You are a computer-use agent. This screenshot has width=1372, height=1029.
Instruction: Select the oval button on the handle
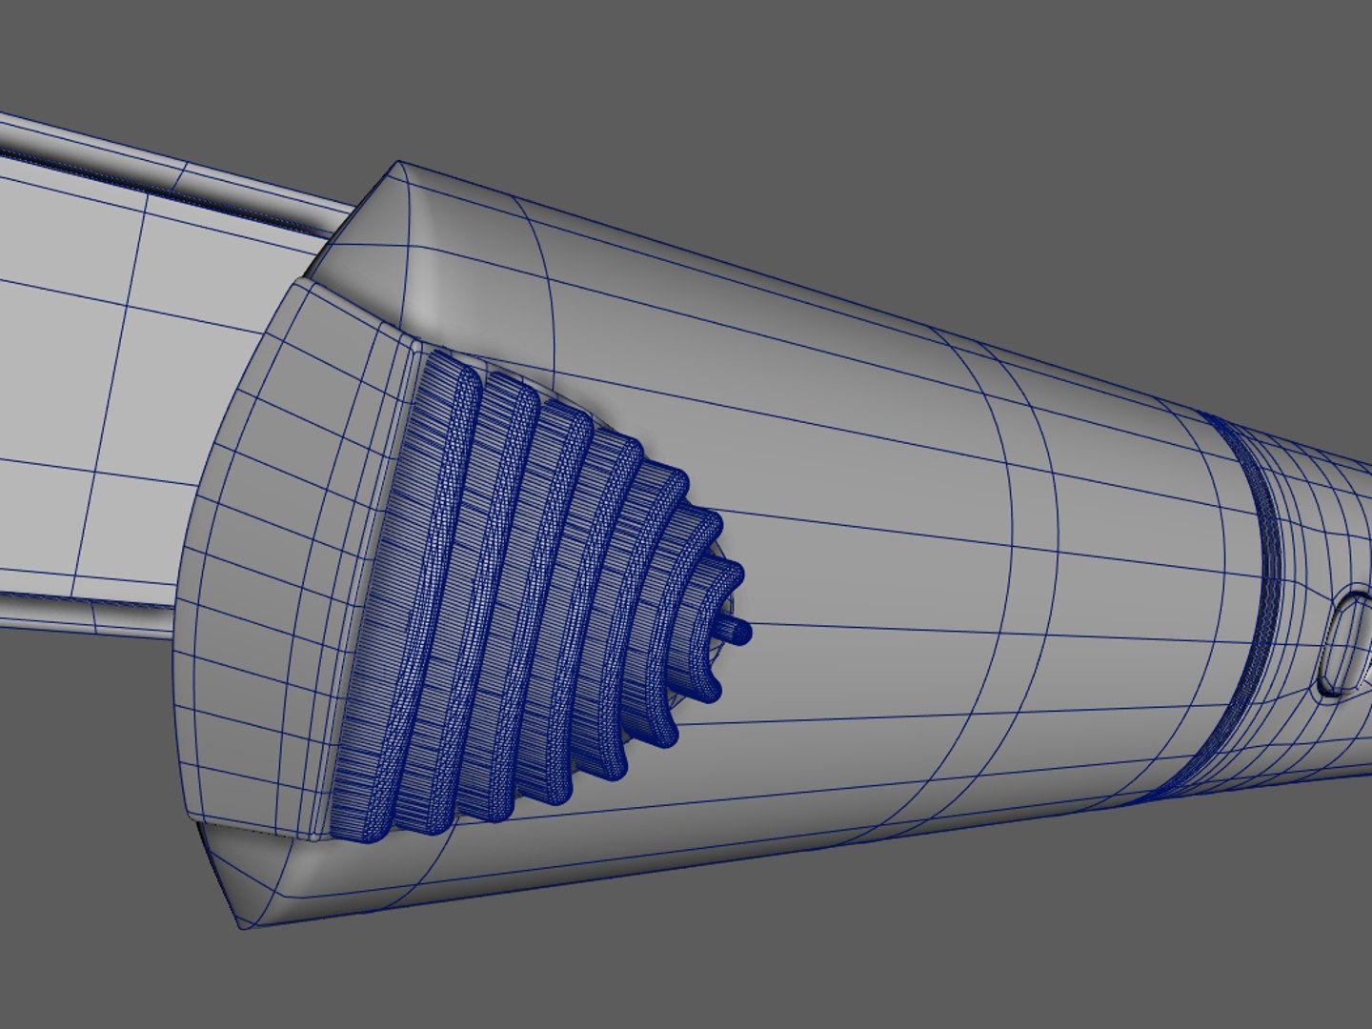click(x=1347, y=643)
